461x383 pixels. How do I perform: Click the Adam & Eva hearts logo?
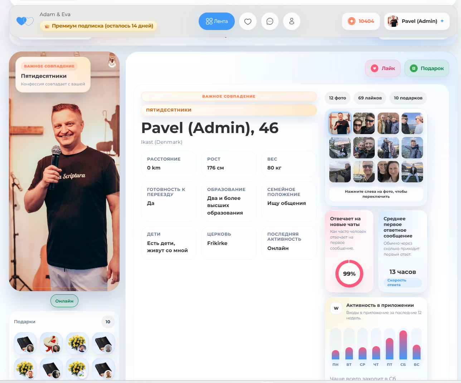click(x=25, y=21)
